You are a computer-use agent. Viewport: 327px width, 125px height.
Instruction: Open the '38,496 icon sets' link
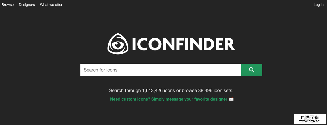pos(215,91)
